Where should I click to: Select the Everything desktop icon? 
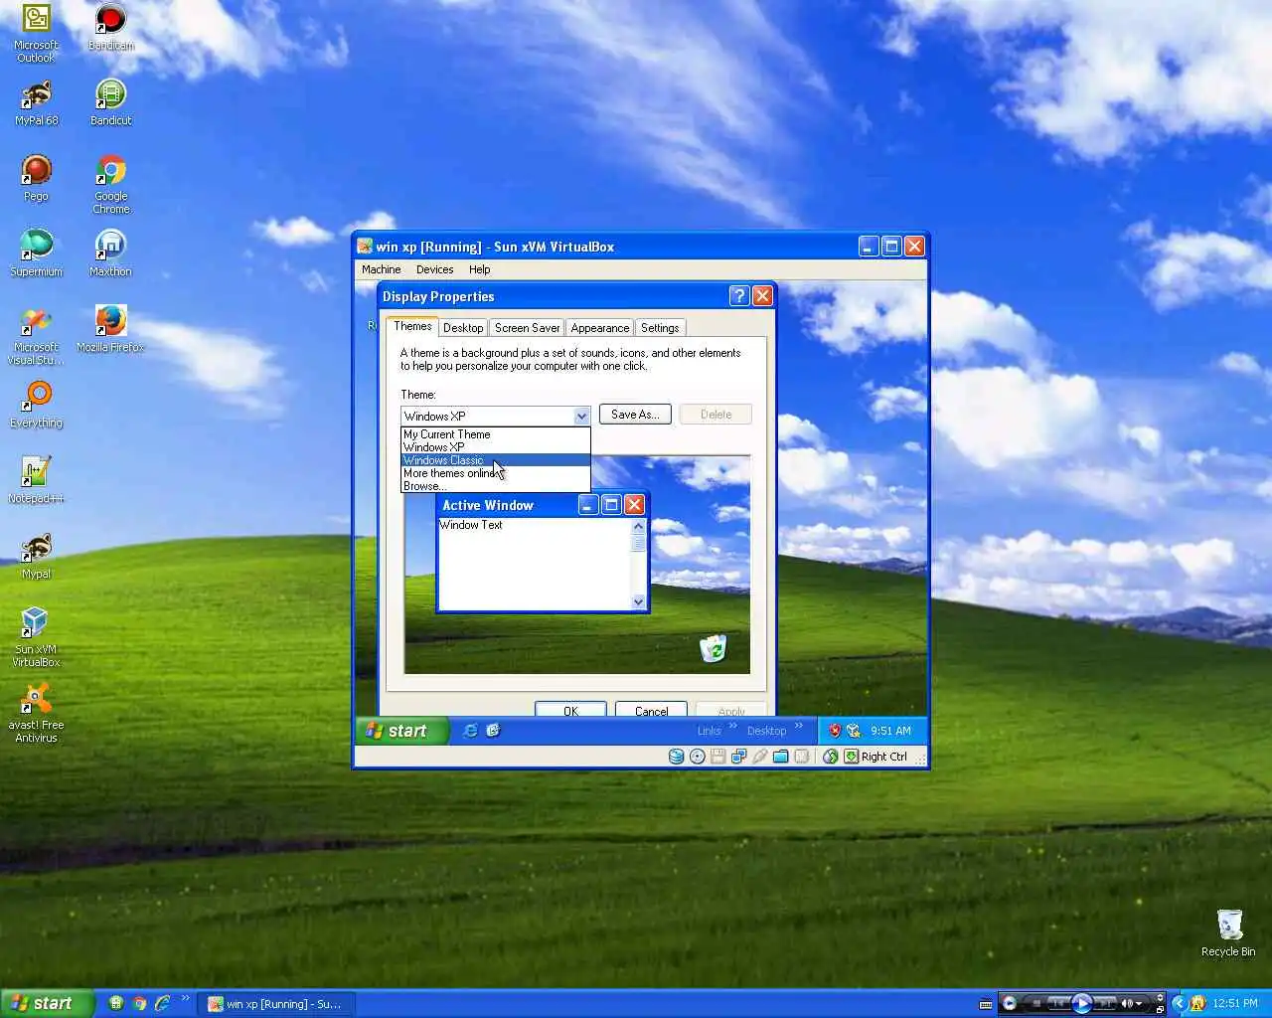(x=36, y=406)
